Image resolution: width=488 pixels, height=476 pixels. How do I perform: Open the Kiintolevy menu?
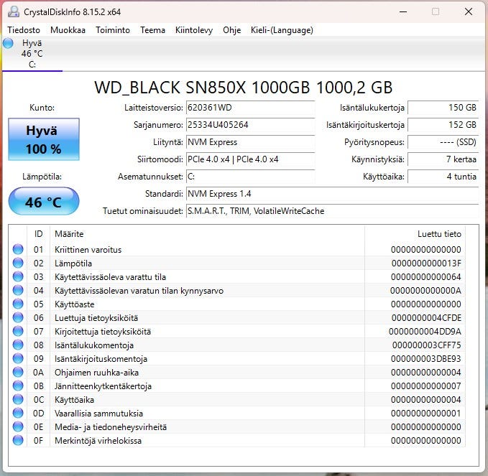point(194,30)
